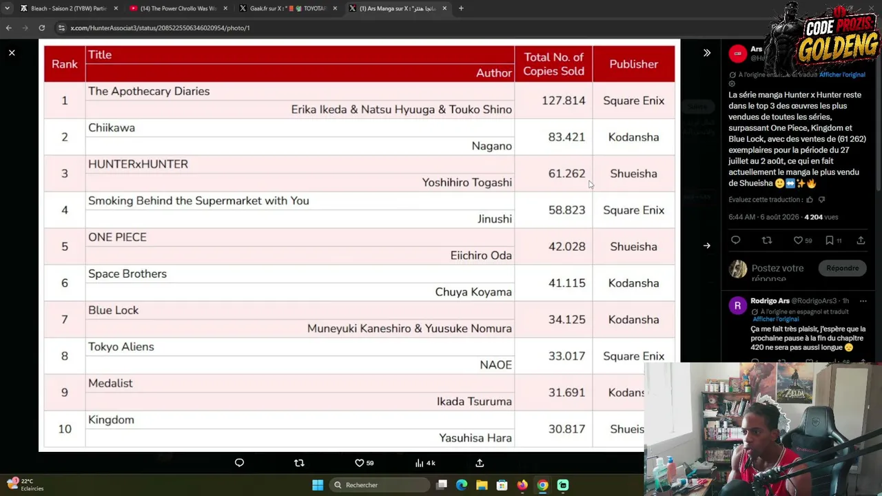Click 'Afficher l'original' link on main tweet

coord(842,74)
